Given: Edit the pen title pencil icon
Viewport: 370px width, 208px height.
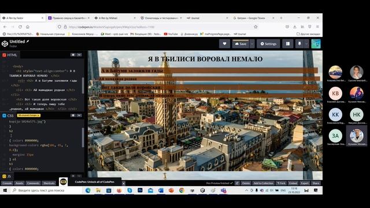Looking at the screenshot, I should tap(28, 42).
